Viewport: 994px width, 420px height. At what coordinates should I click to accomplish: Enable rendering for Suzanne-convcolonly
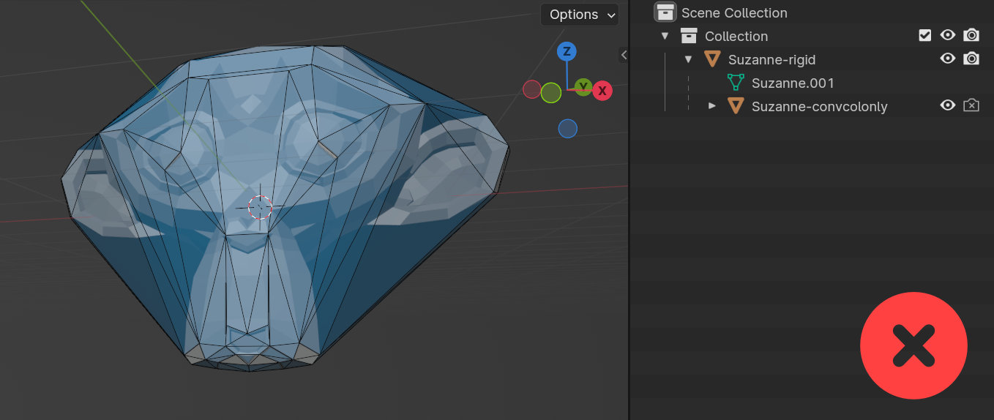(971, 105)
